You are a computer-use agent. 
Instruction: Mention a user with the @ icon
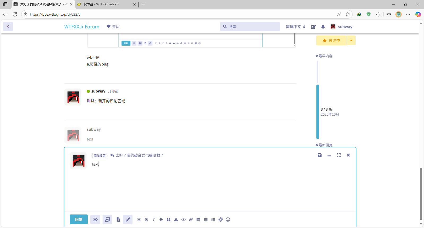point(220,220)
